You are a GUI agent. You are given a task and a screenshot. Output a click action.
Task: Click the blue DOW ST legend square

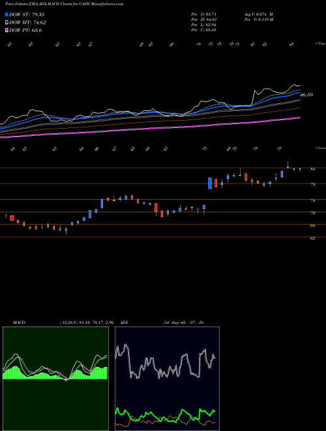click(x=7, y=14)
